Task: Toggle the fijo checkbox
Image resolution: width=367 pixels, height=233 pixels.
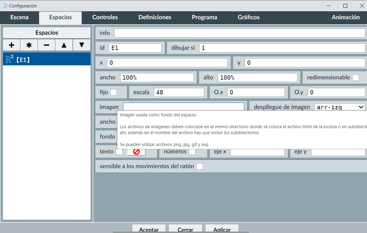Action: [x=114, y=92]
